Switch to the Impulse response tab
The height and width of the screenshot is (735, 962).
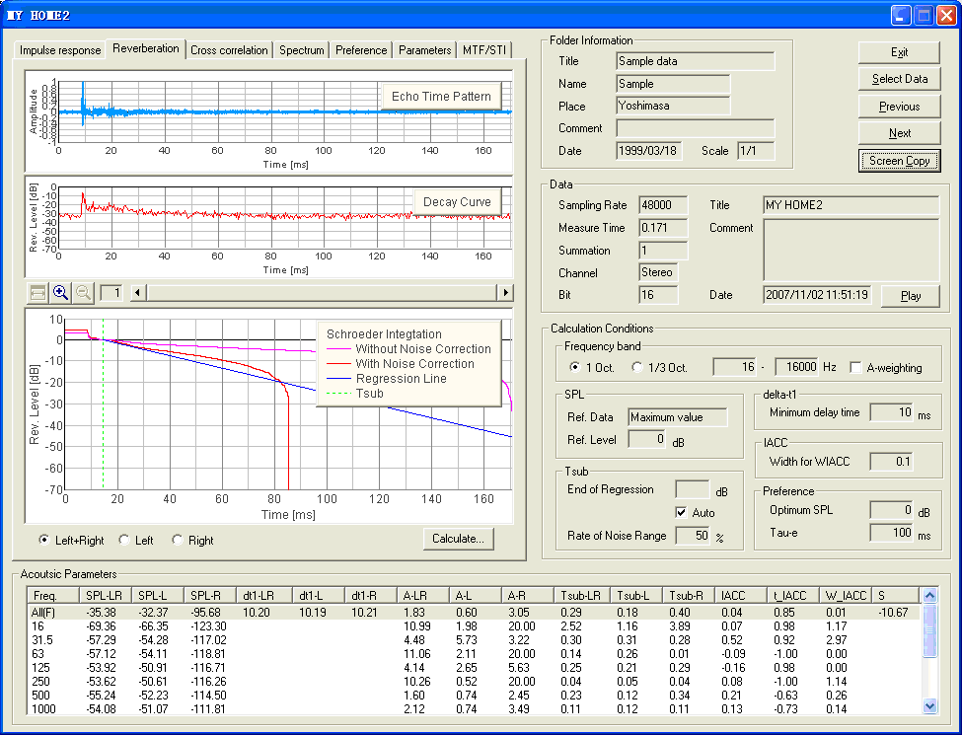point(60,50)
